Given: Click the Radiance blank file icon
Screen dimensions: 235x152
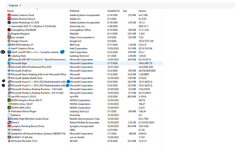Looking at the screenshot, I should [x=9, y=115].
